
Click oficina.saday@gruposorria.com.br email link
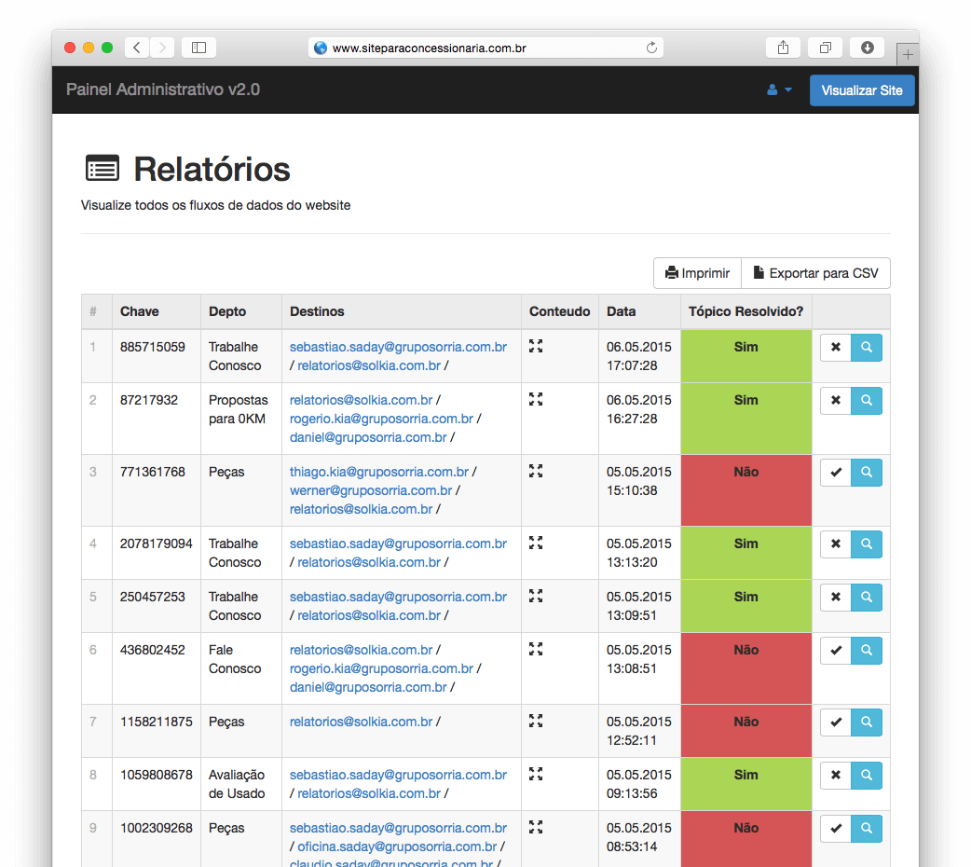click(x=397, y=847)
